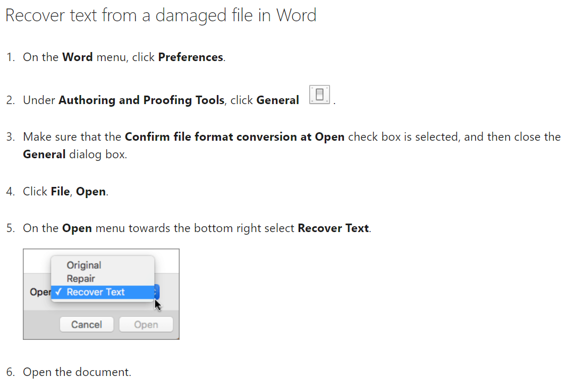Viewport: 567px width, 385px height.
Task: Click the dialog screenshot image
Action: tap(101, 294)
